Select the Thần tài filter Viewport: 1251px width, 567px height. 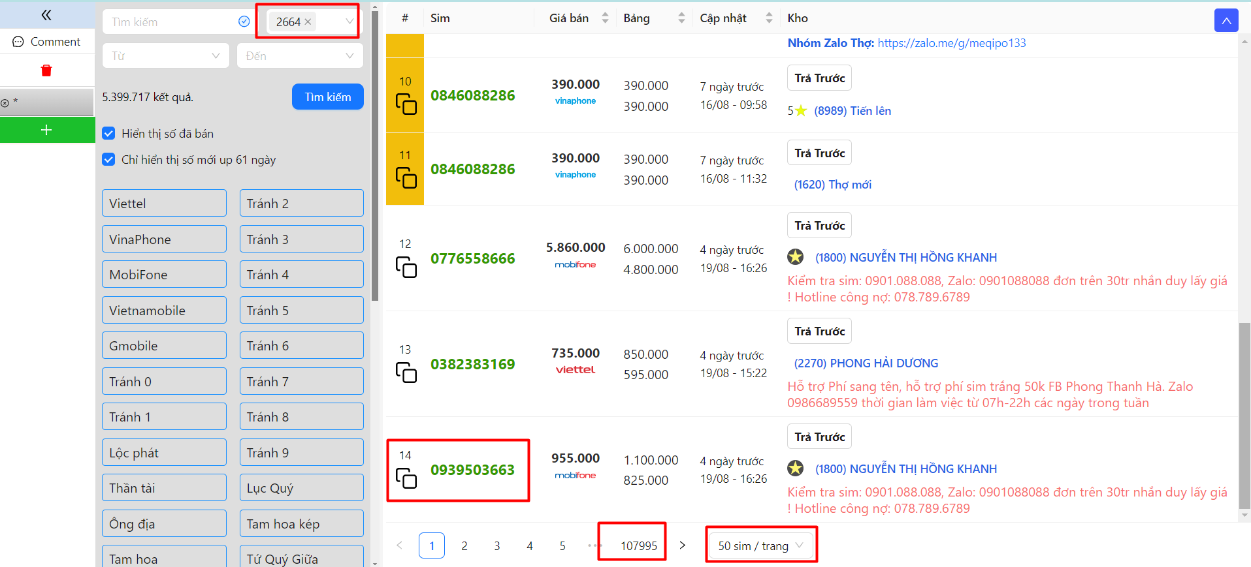tap(164, 487)
